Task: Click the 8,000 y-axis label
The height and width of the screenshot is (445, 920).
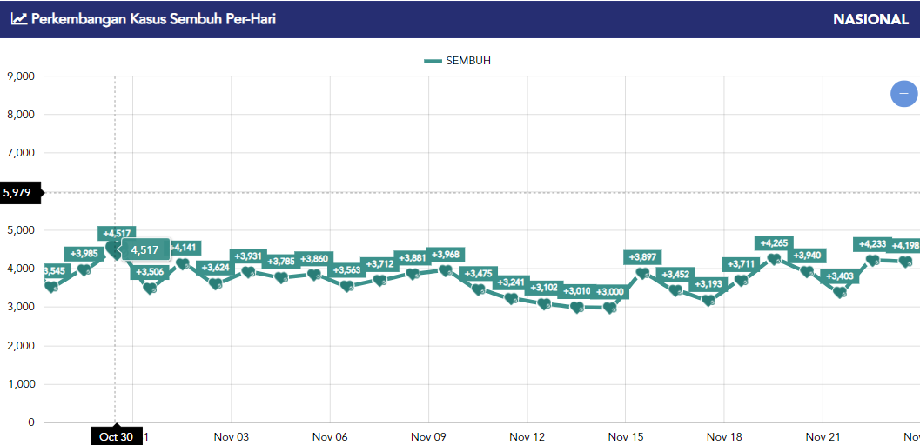Action: 21,115
